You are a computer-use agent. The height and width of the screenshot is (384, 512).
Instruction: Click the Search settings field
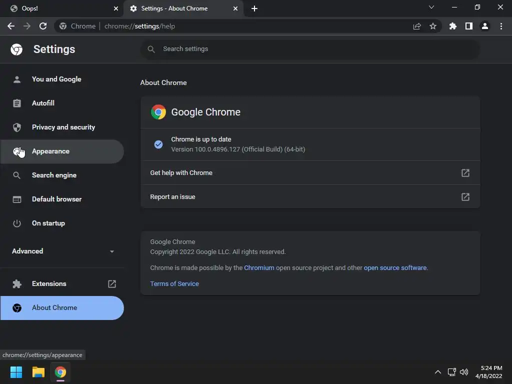(310, 49)
